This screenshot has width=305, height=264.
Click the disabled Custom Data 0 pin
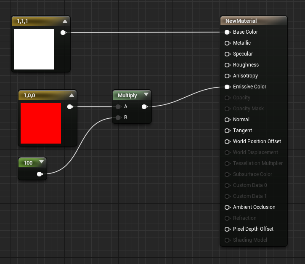coord(228,185)
